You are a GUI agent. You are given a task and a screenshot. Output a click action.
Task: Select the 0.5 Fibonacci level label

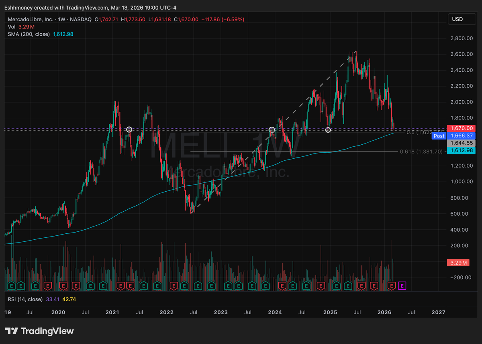tap(424, 132)
